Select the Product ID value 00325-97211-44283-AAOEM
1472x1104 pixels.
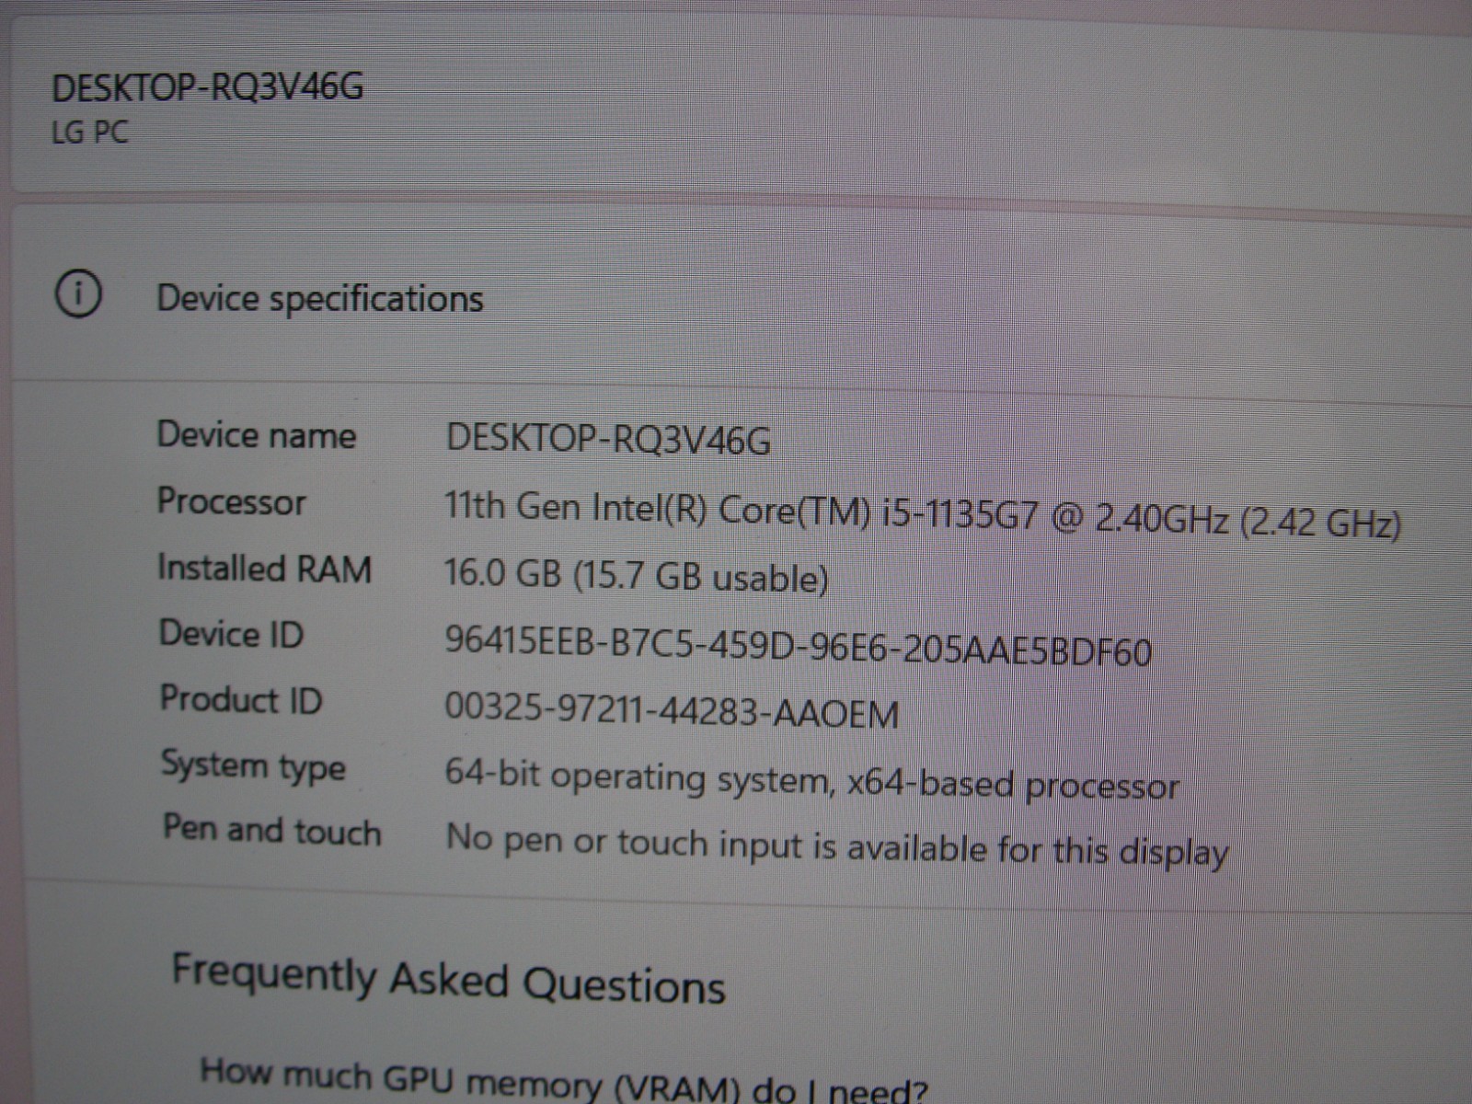point(672,711)
